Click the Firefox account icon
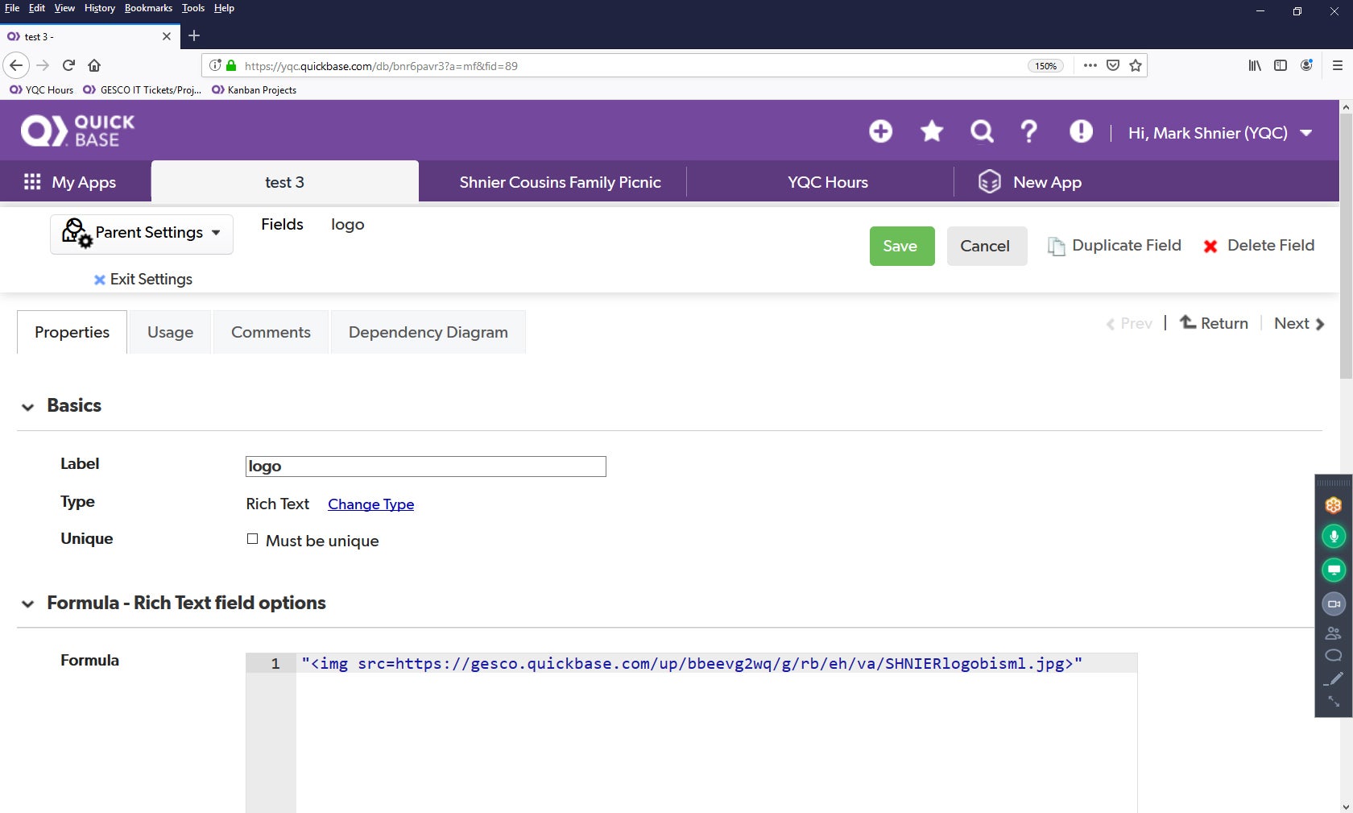 tap(1306, 65)
